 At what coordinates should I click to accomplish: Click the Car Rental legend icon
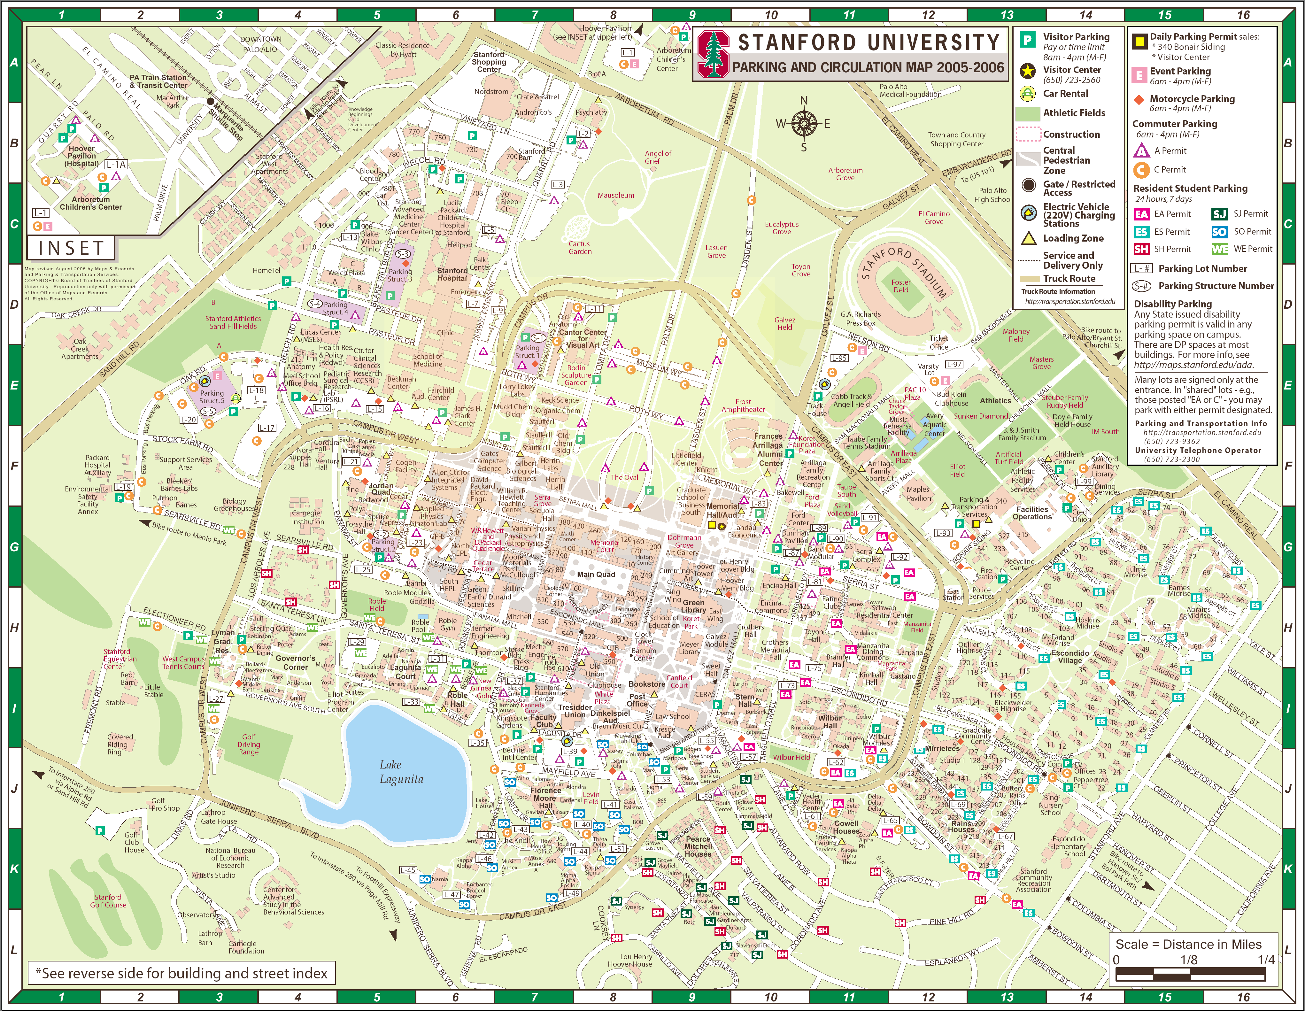pyautogui.click(x=1027, y=94)
